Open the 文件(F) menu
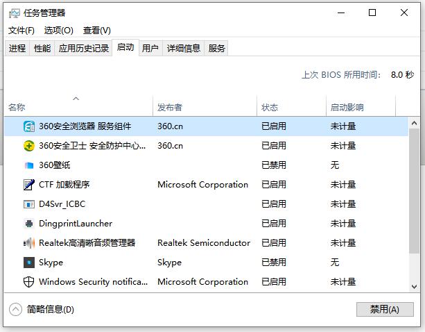 pyautogui.click(x=21, y=30)
